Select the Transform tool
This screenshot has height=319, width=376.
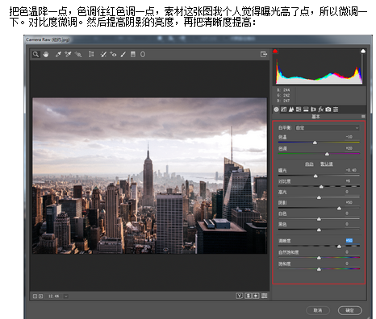(91, 54)
